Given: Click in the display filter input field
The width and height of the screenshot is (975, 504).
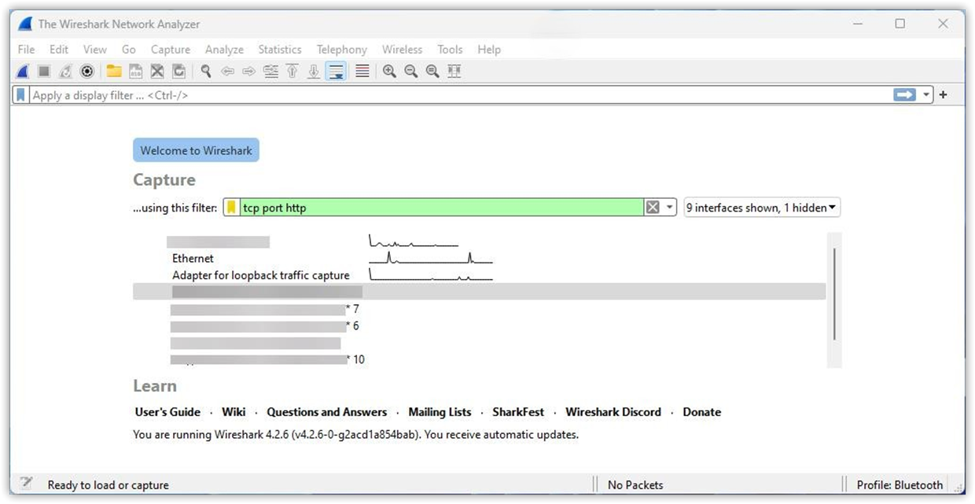Looking at the screenshot, I should pos(460,95).
